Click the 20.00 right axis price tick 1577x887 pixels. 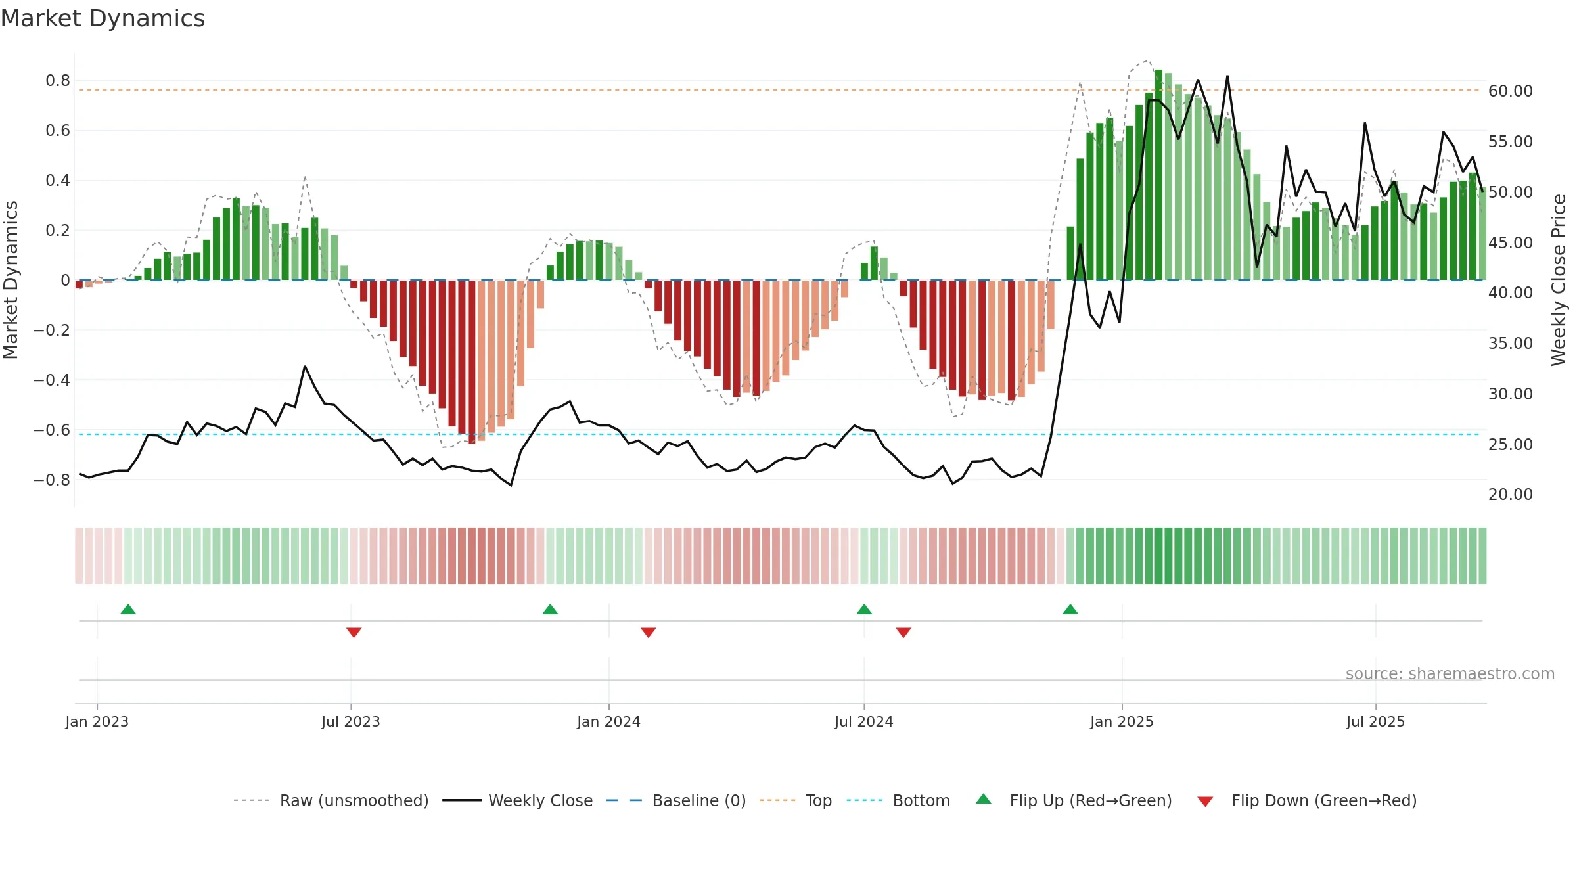pos(1511,495)
